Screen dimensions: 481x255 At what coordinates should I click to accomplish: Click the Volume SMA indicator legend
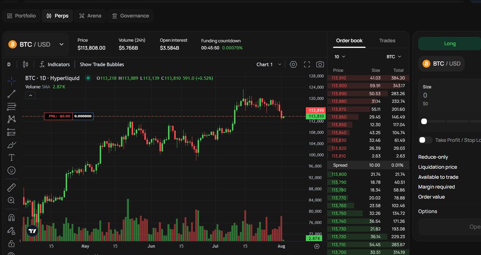[45, 87]
